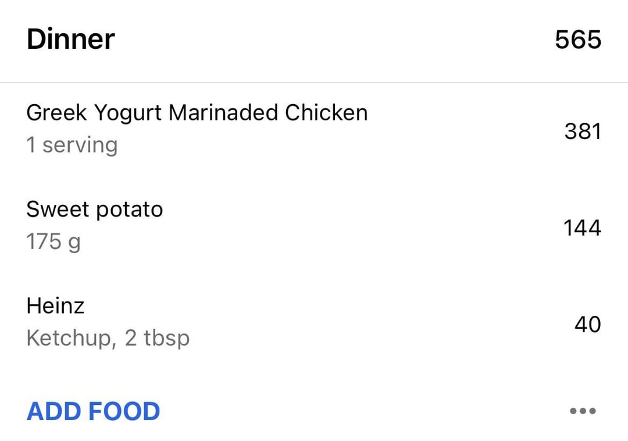628x441 pixels.
Task: Tap the 175 g serving size
Action: click(x=53, y=241)
